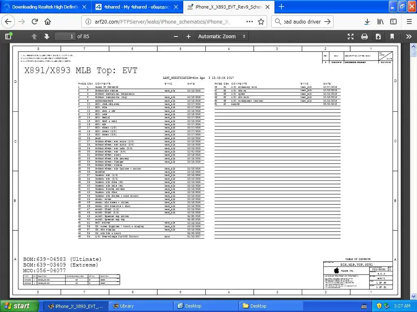Go back to the previous page
This screenshot has width=417, height=312.
(8, 22)
